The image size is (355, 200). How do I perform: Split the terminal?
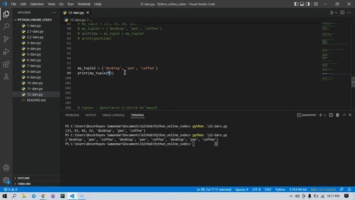point(331,115)
